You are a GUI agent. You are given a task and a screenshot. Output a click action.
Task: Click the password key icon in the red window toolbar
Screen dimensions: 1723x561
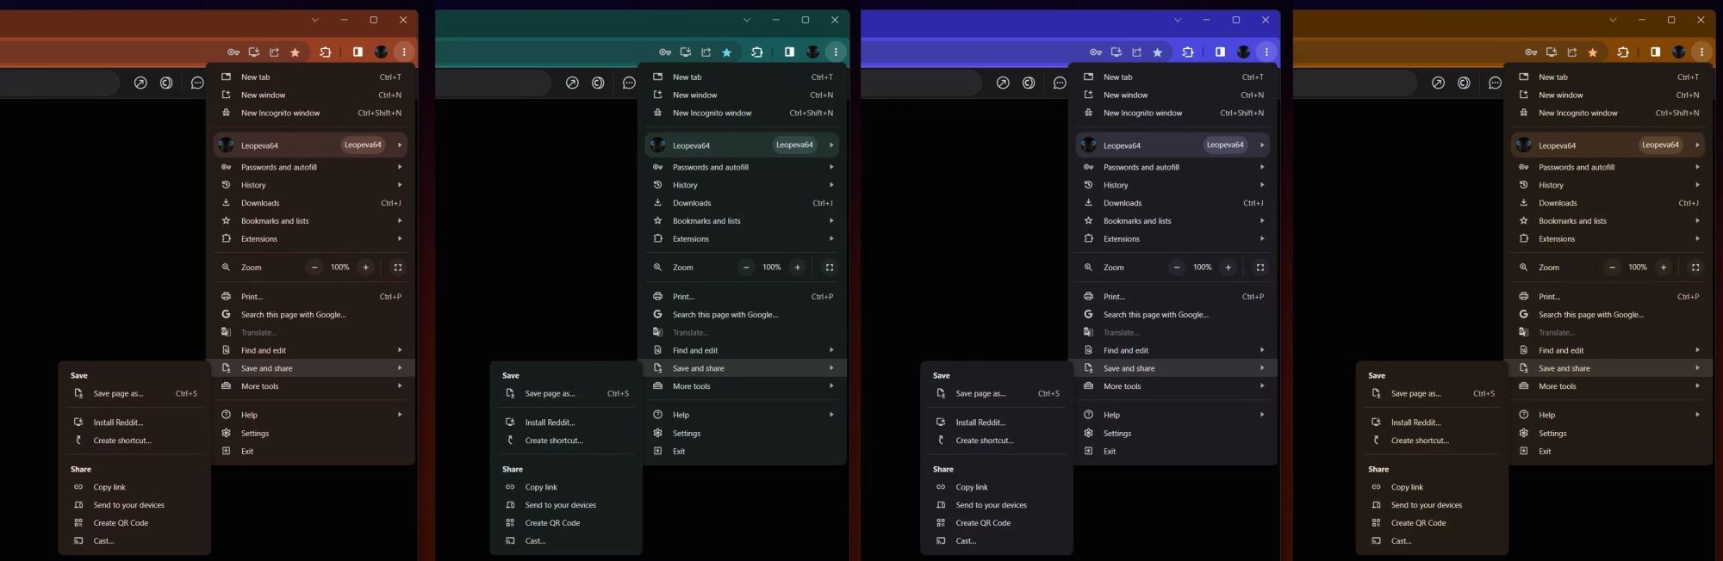click(233, 52)
